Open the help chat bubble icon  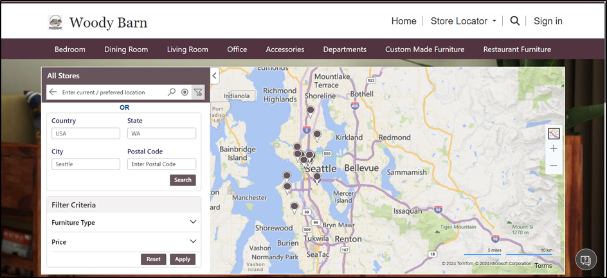(585, 260)
